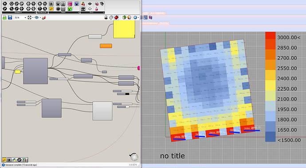Select the green pixel creeper icon

(70, 9)
